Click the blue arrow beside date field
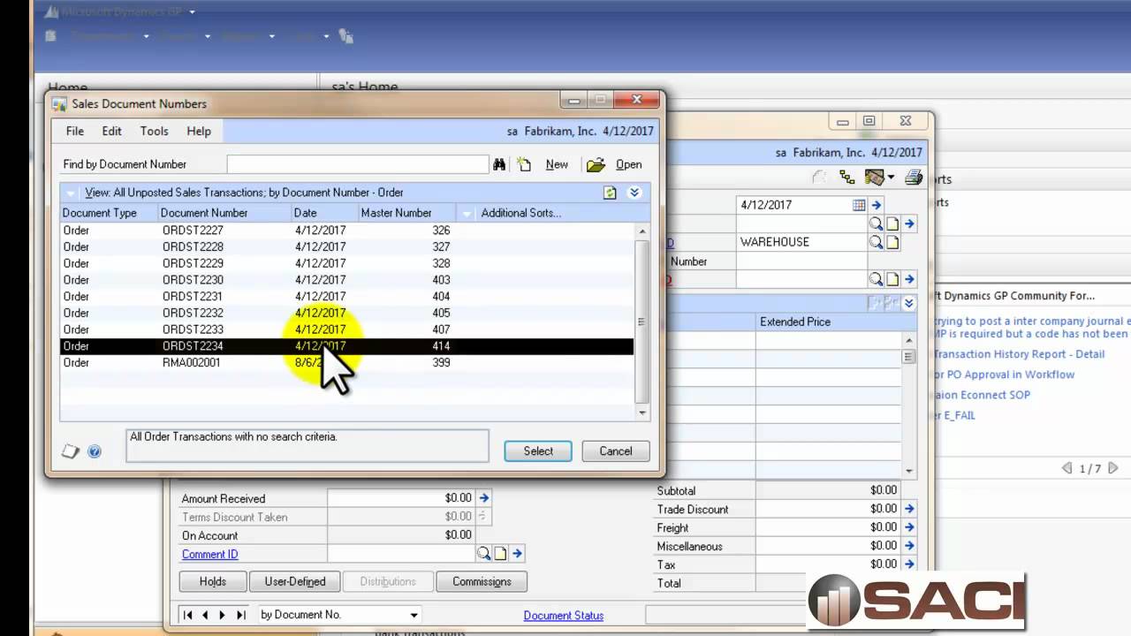Screen dimensions: 1131x636 tap(877, 205)
